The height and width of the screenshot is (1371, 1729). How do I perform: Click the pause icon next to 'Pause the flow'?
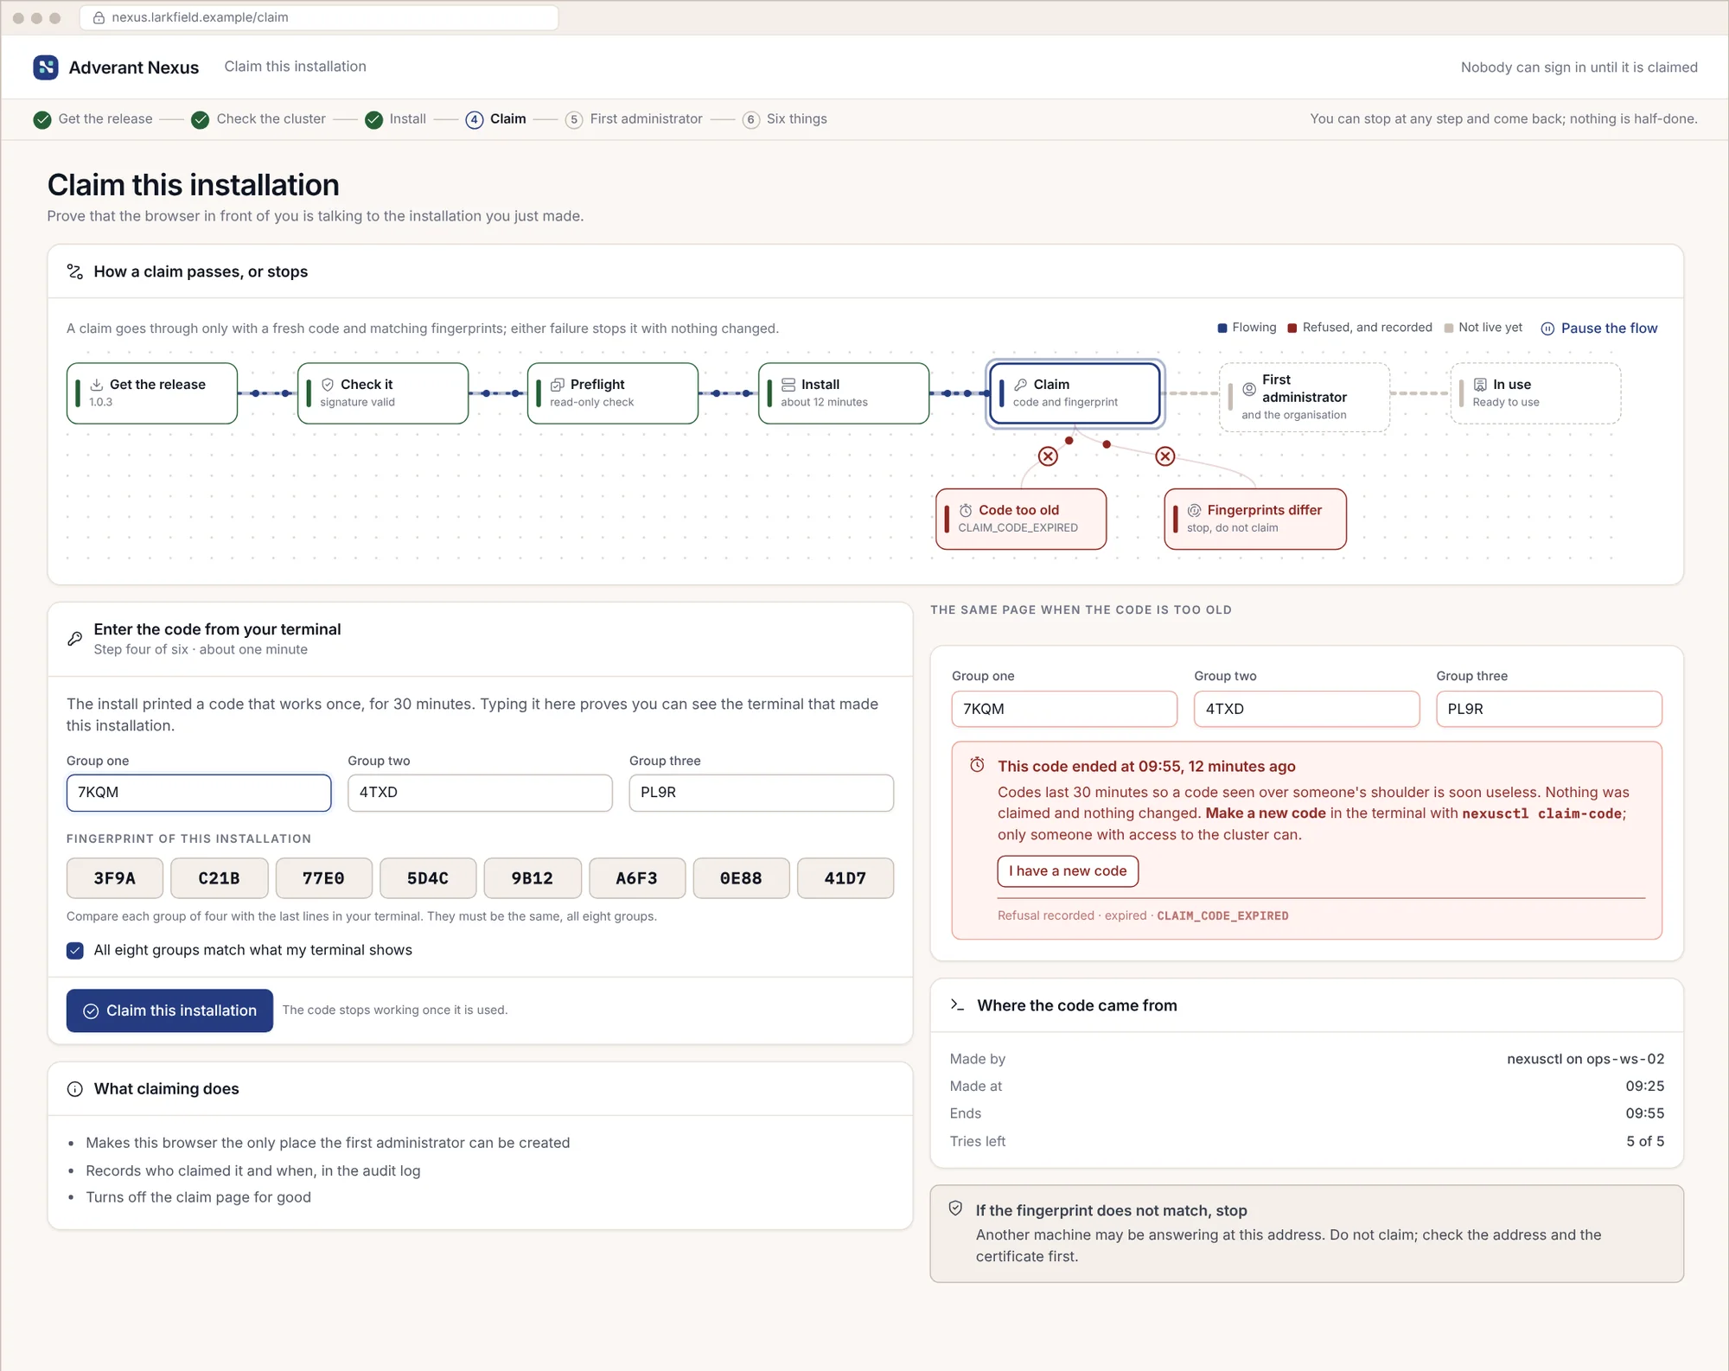point(1547,328)
